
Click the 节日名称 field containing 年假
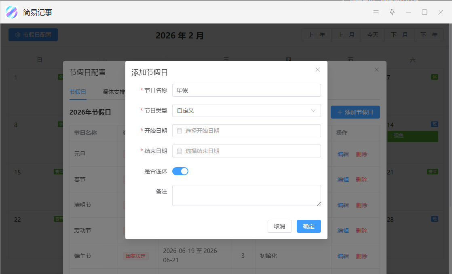(x=246, y=90)
